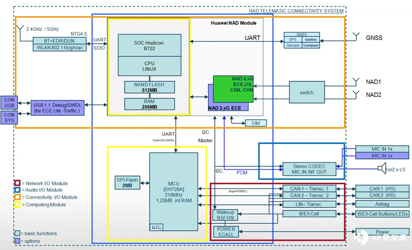412x250 pixels.
Task: Click the CPU LINUX block
Action: (150, 66)
